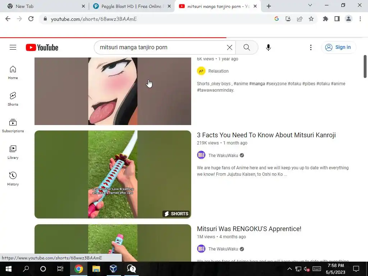Reload the page with the refresh icon
Viewport: 368px width, 276px height.
tap(31, 19)
